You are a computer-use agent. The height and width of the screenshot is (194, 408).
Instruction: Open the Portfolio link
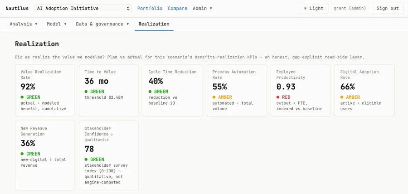coord(150,8)
